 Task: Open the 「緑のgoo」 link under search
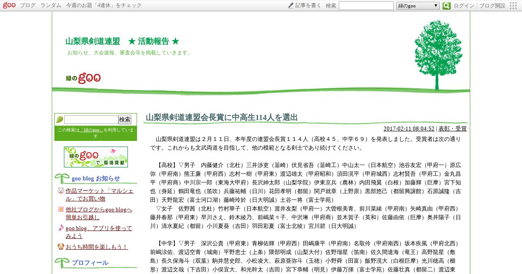pyautogui.click(x=91, y=130)
